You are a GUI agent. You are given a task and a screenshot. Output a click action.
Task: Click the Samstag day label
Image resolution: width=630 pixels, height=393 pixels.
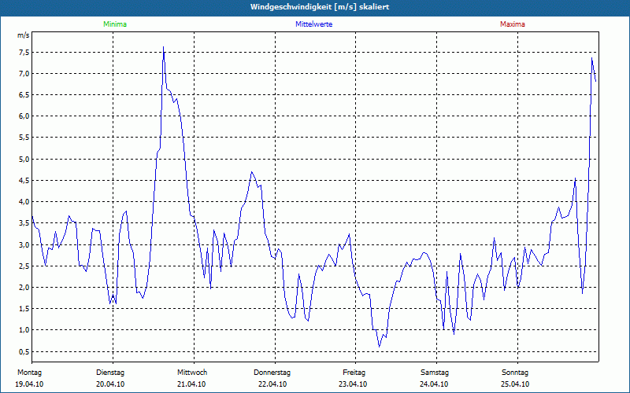(435, 373)
